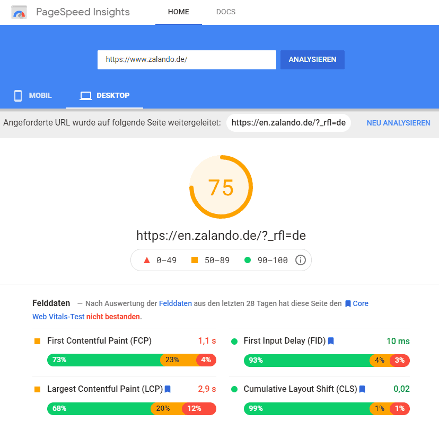Image resolution: width=439 pixels, height=422 pixels.
Task: Click the green circle beside FID
Action: coord(234,342)
